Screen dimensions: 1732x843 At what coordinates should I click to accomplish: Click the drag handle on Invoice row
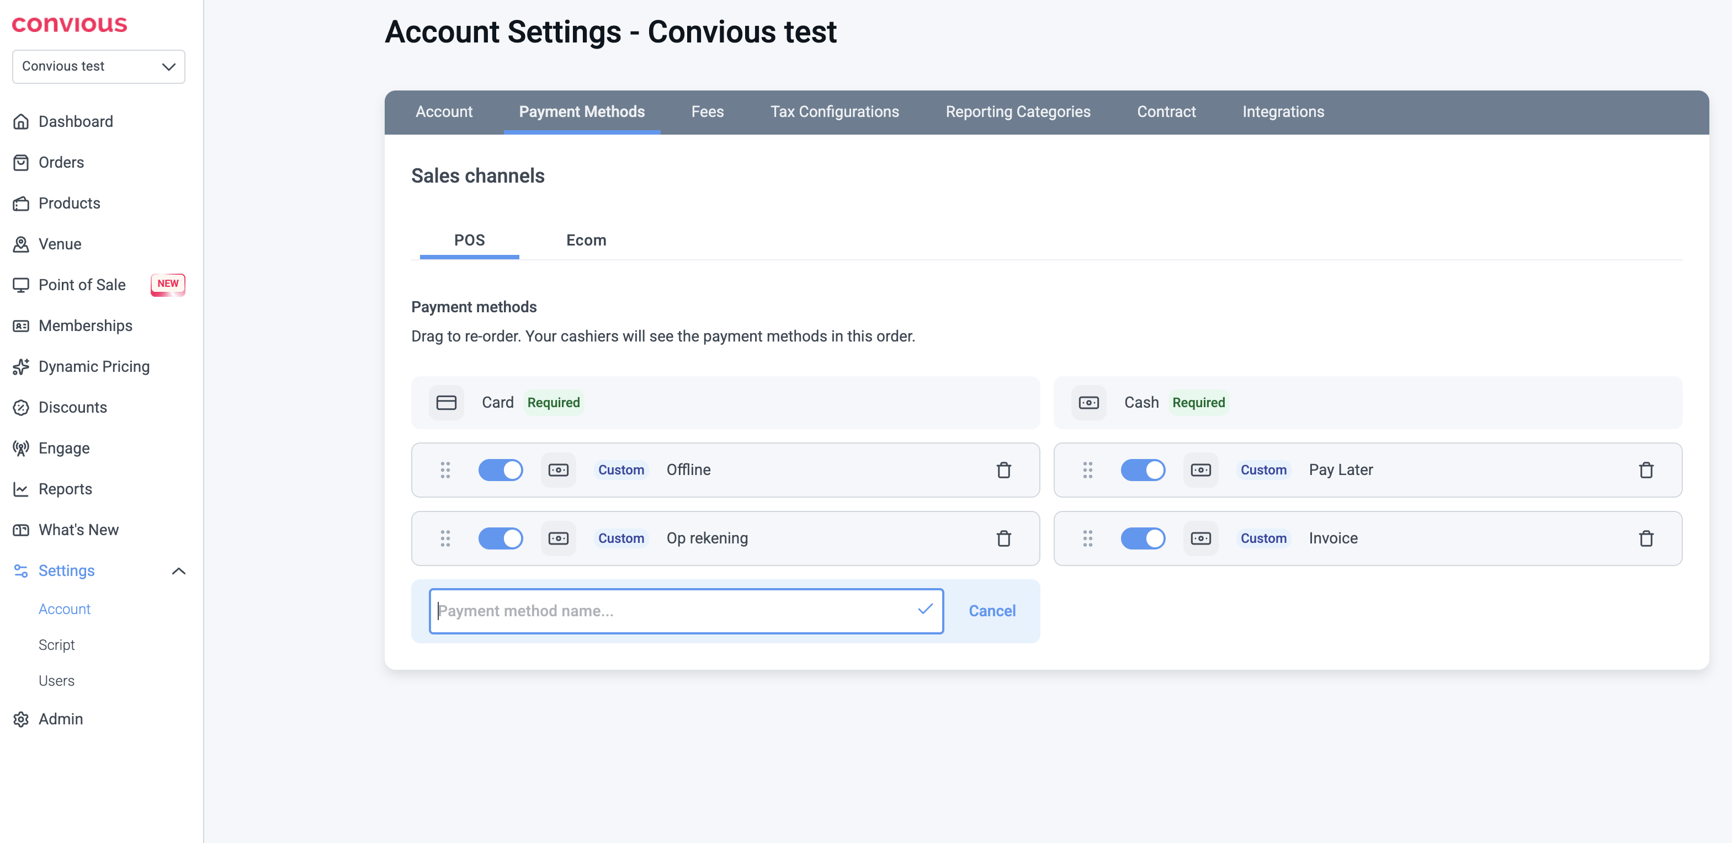(x=1088, y=538)
